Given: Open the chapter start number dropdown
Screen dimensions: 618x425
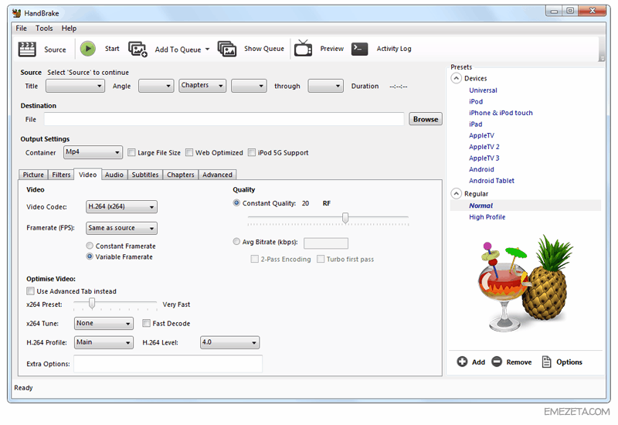Looking at the screenshot, I should [x=249, y=86].
